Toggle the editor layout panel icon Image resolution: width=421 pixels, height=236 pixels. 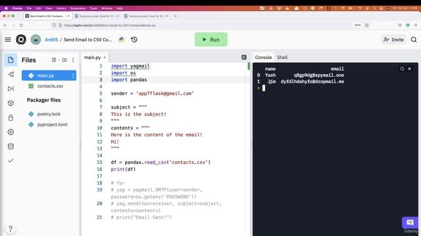244,57
